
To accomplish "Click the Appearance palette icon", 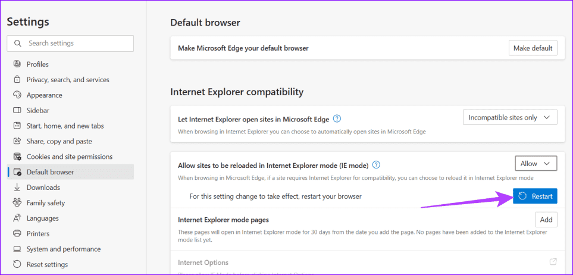I will click(x=17, y=95).
